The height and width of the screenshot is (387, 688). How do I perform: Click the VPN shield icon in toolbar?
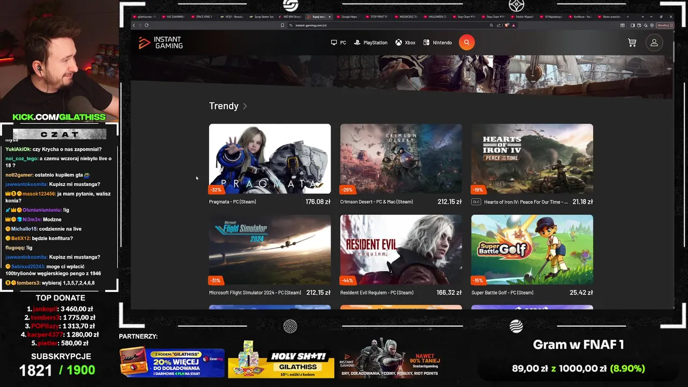coord(652,25)
